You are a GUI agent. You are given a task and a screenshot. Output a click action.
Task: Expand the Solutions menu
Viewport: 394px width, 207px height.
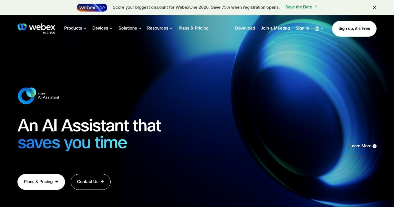(x=129, y=28)
